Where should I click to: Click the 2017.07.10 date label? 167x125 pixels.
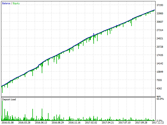tap(124, 123)
